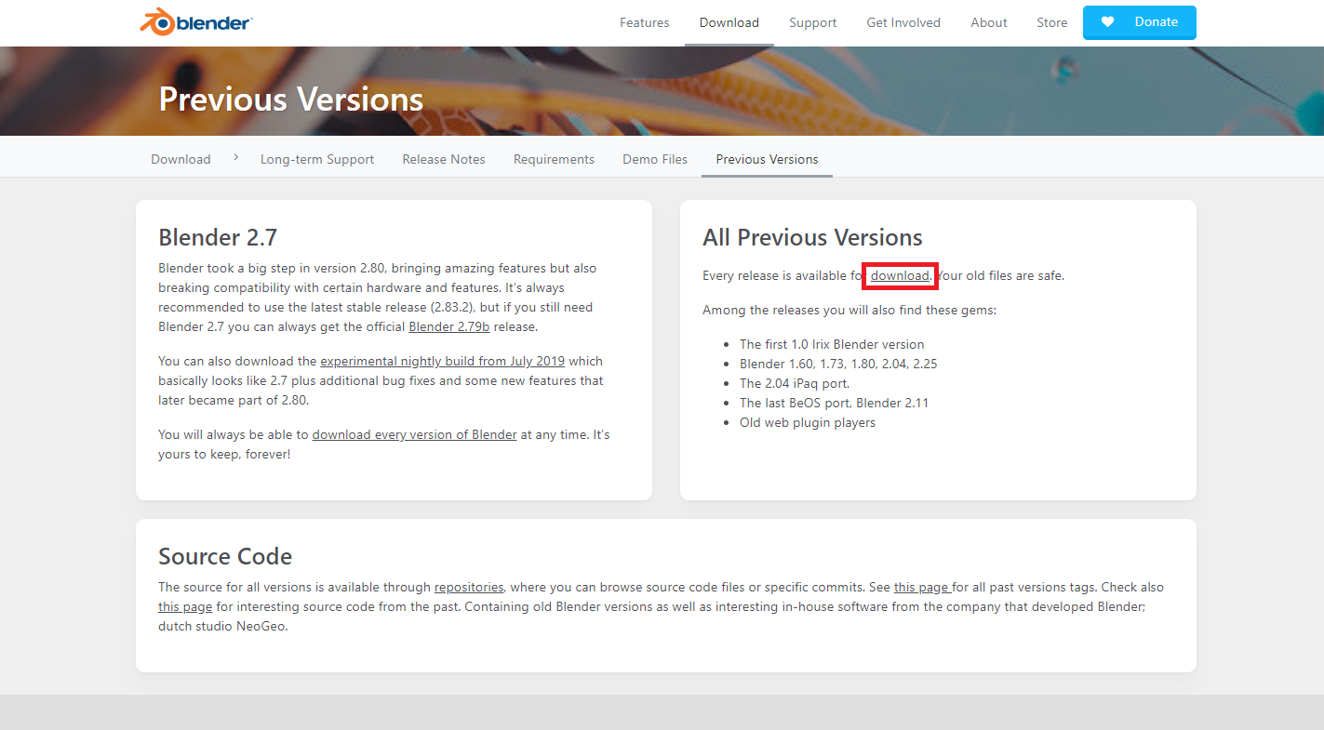Open first 'this page' link for past version tags
1324x730 pixels.
[921, 587]
